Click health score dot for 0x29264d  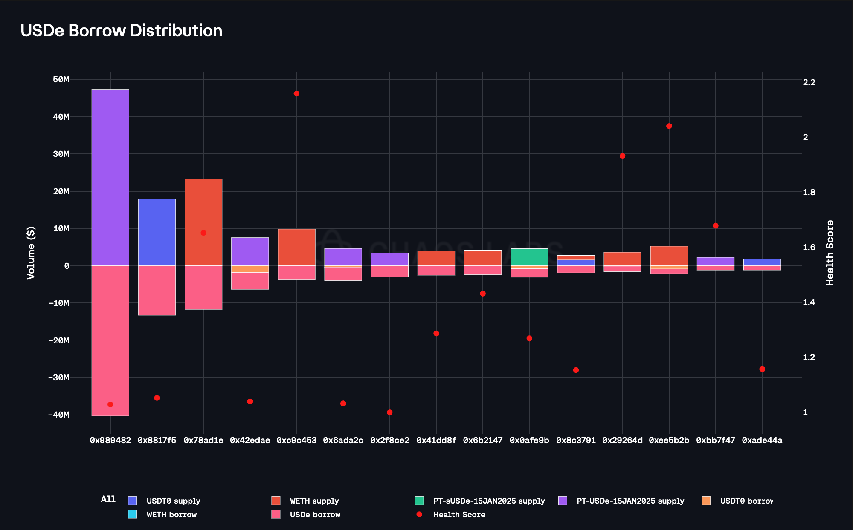(622, 156)
